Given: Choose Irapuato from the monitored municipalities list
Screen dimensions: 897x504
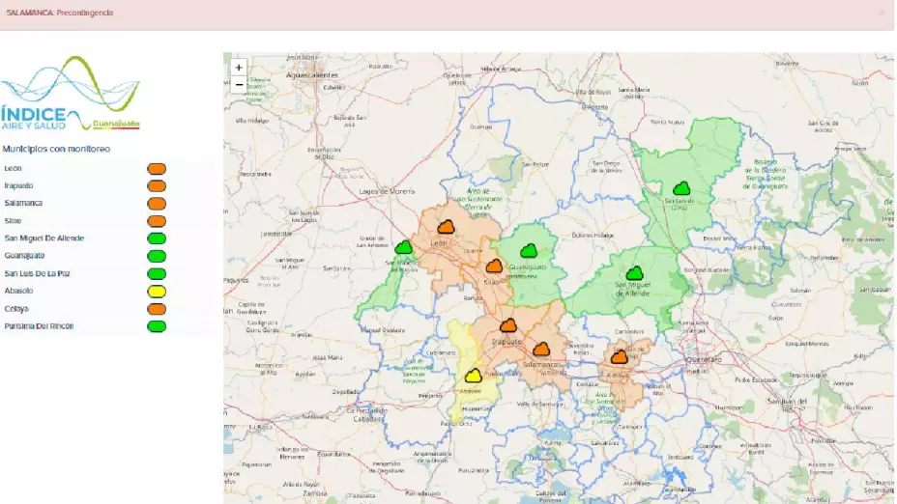Looking at the screenshot, I should coord(18,185).
